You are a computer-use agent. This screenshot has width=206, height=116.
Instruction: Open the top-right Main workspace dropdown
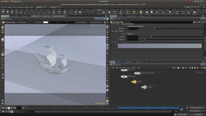point(193,7)
